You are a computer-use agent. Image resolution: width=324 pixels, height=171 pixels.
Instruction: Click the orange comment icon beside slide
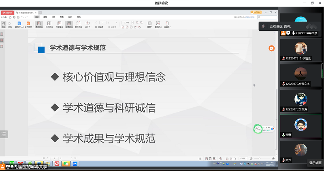pyautogui.click(x=272, y=48)
